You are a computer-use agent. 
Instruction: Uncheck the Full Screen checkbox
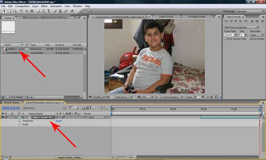pos(250,39)
